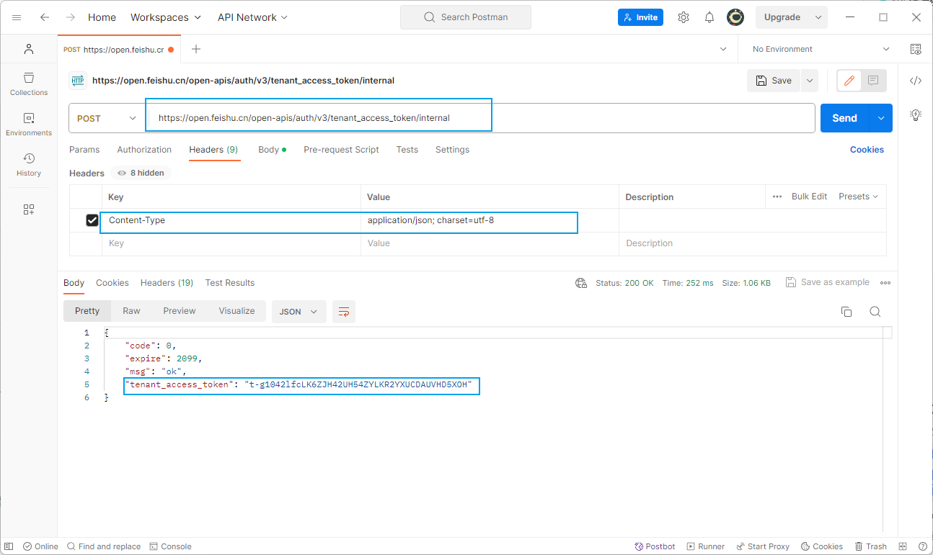The image size is (933, 555).
Task: Click Bulk Edit for headers
Action: [x=809, y=197]
